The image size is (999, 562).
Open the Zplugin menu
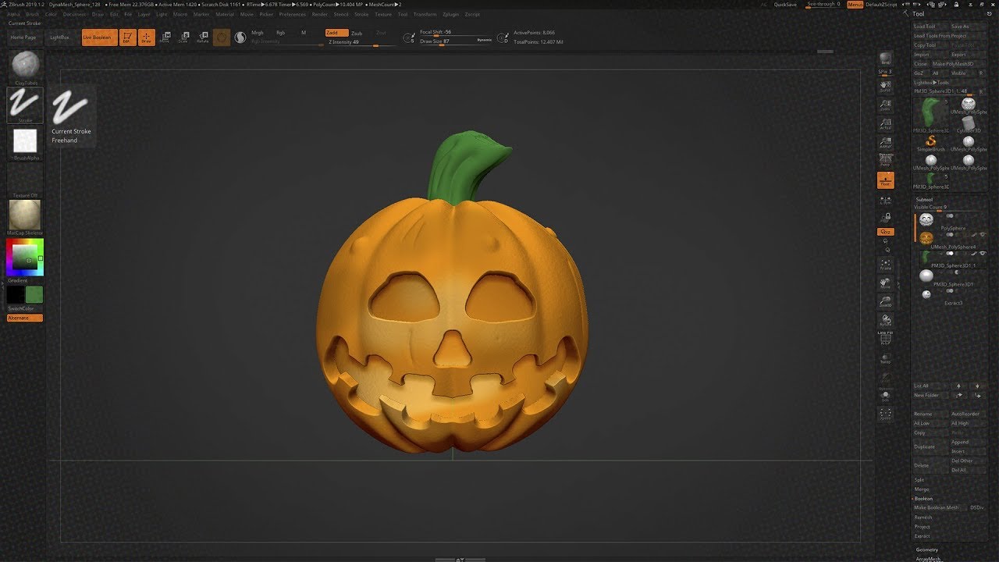(450, 14)
